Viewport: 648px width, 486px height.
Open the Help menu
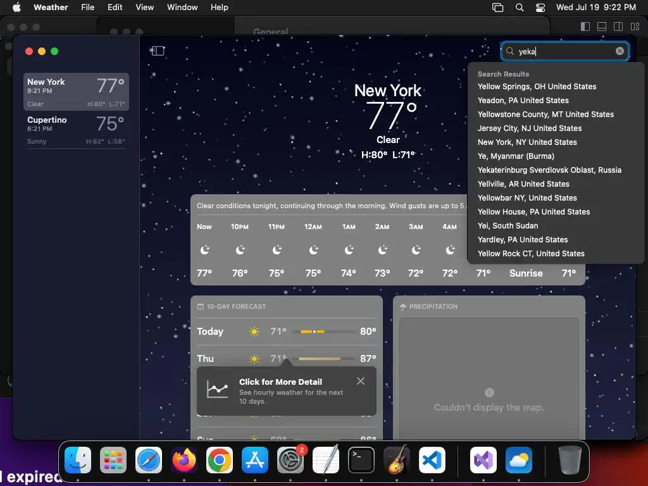220,7
